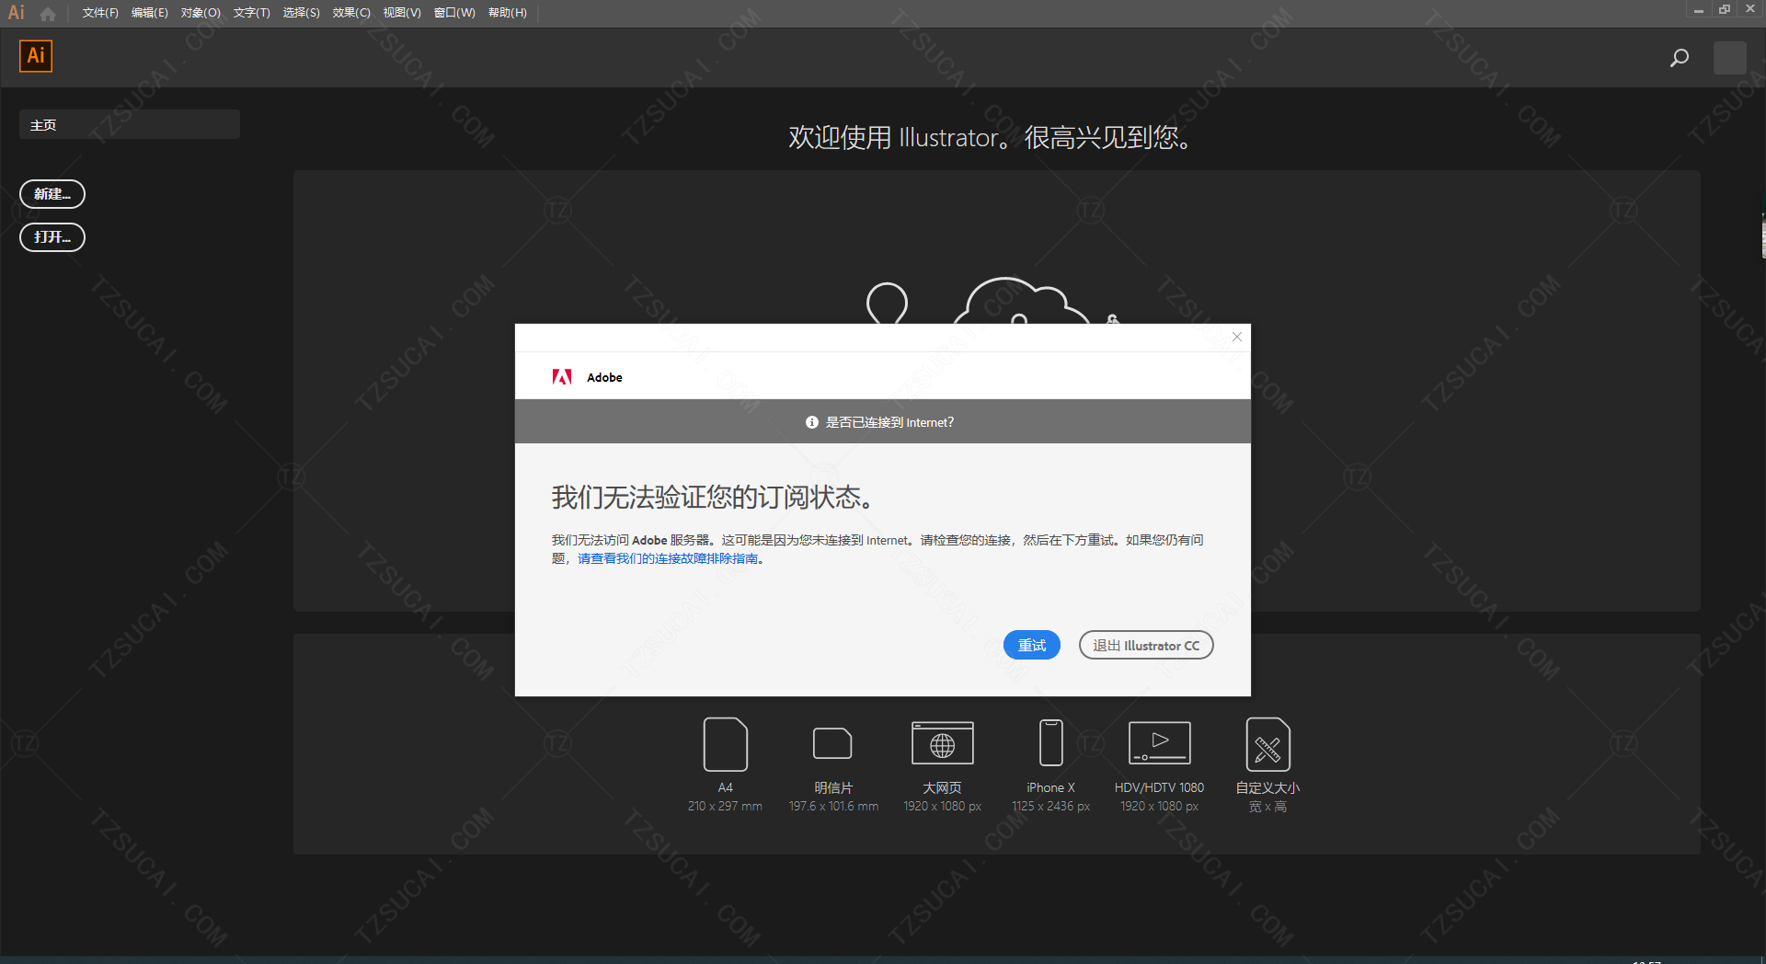Click the 210 x 297 mm size text
The image size is (1766, 964).
tap(725, 806)
